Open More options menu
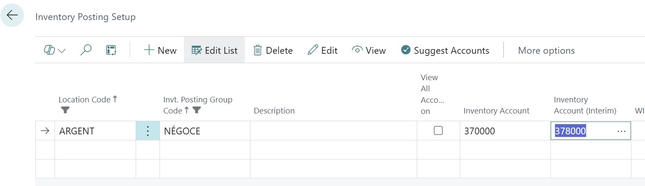Image resolution: width=645 pixels, height=186 pixels. pos(546,50)
